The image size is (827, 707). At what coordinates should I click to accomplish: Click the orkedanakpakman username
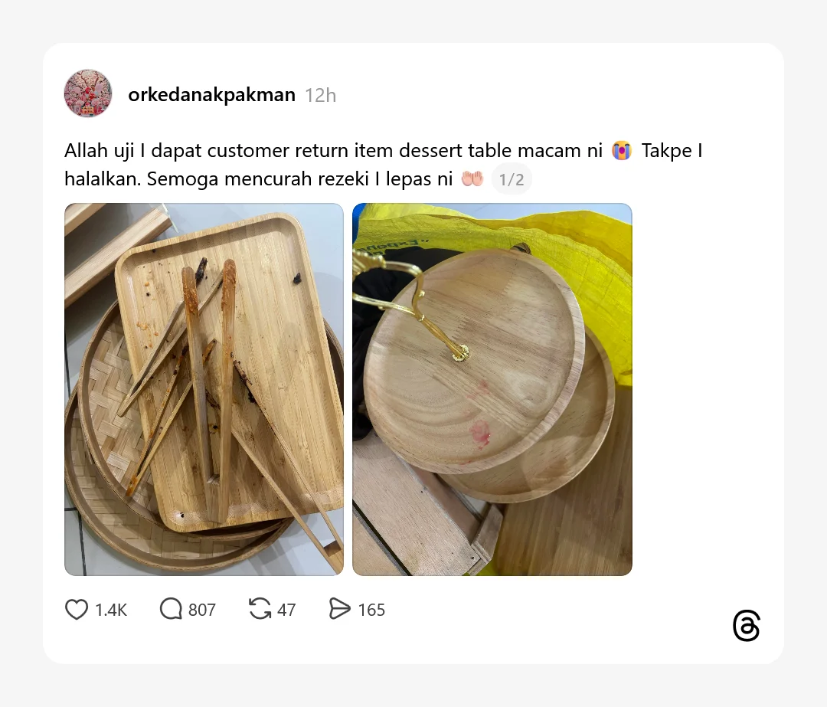(x=211, y=95)
